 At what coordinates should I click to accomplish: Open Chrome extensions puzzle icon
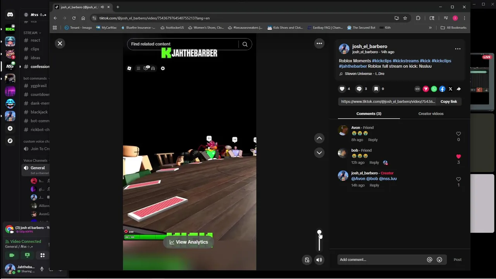418,18
